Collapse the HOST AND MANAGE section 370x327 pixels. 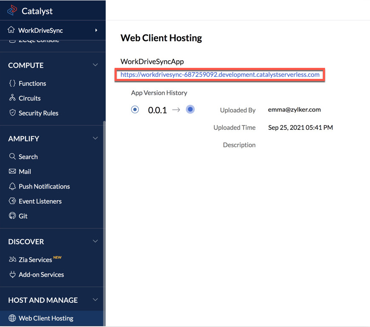point(95,300)
